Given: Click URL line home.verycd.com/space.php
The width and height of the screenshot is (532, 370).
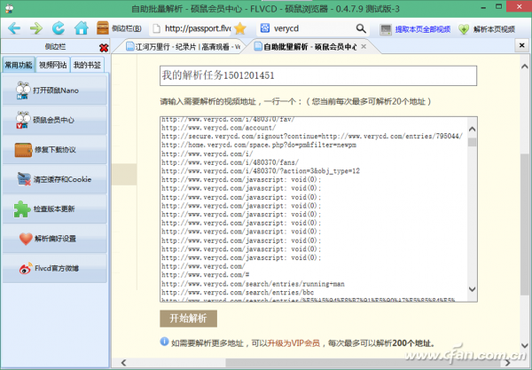Looking at the screenshot, I should pyautogui.click(x=259, y=145).
